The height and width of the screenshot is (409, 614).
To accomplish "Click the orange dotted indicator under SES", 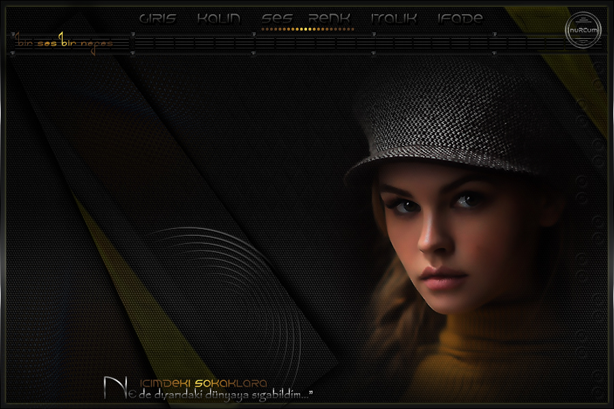I will pyautogui.click(x=307, y=30).
